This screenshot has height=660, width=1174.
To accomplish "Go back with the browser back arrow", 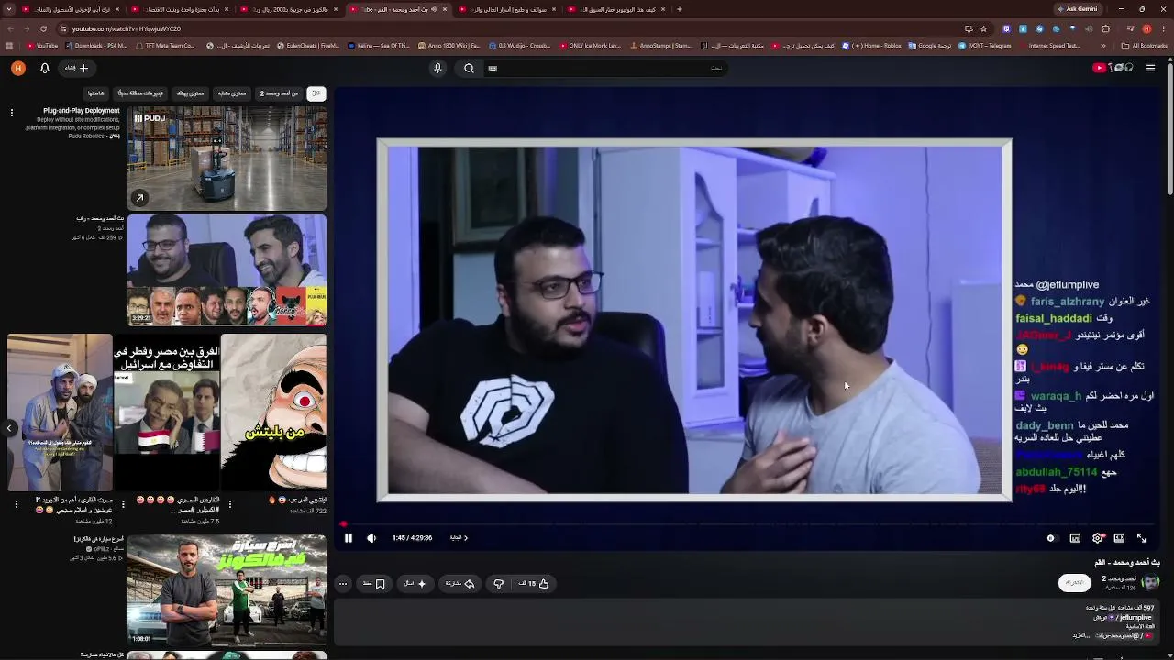I will [x=9, y=28].
